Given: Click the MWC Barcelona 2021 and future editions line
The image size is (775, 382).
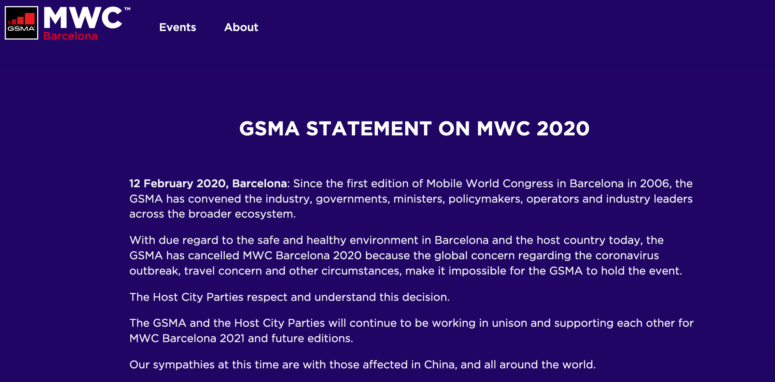Looking at the screenshot, I should [241, 338].
